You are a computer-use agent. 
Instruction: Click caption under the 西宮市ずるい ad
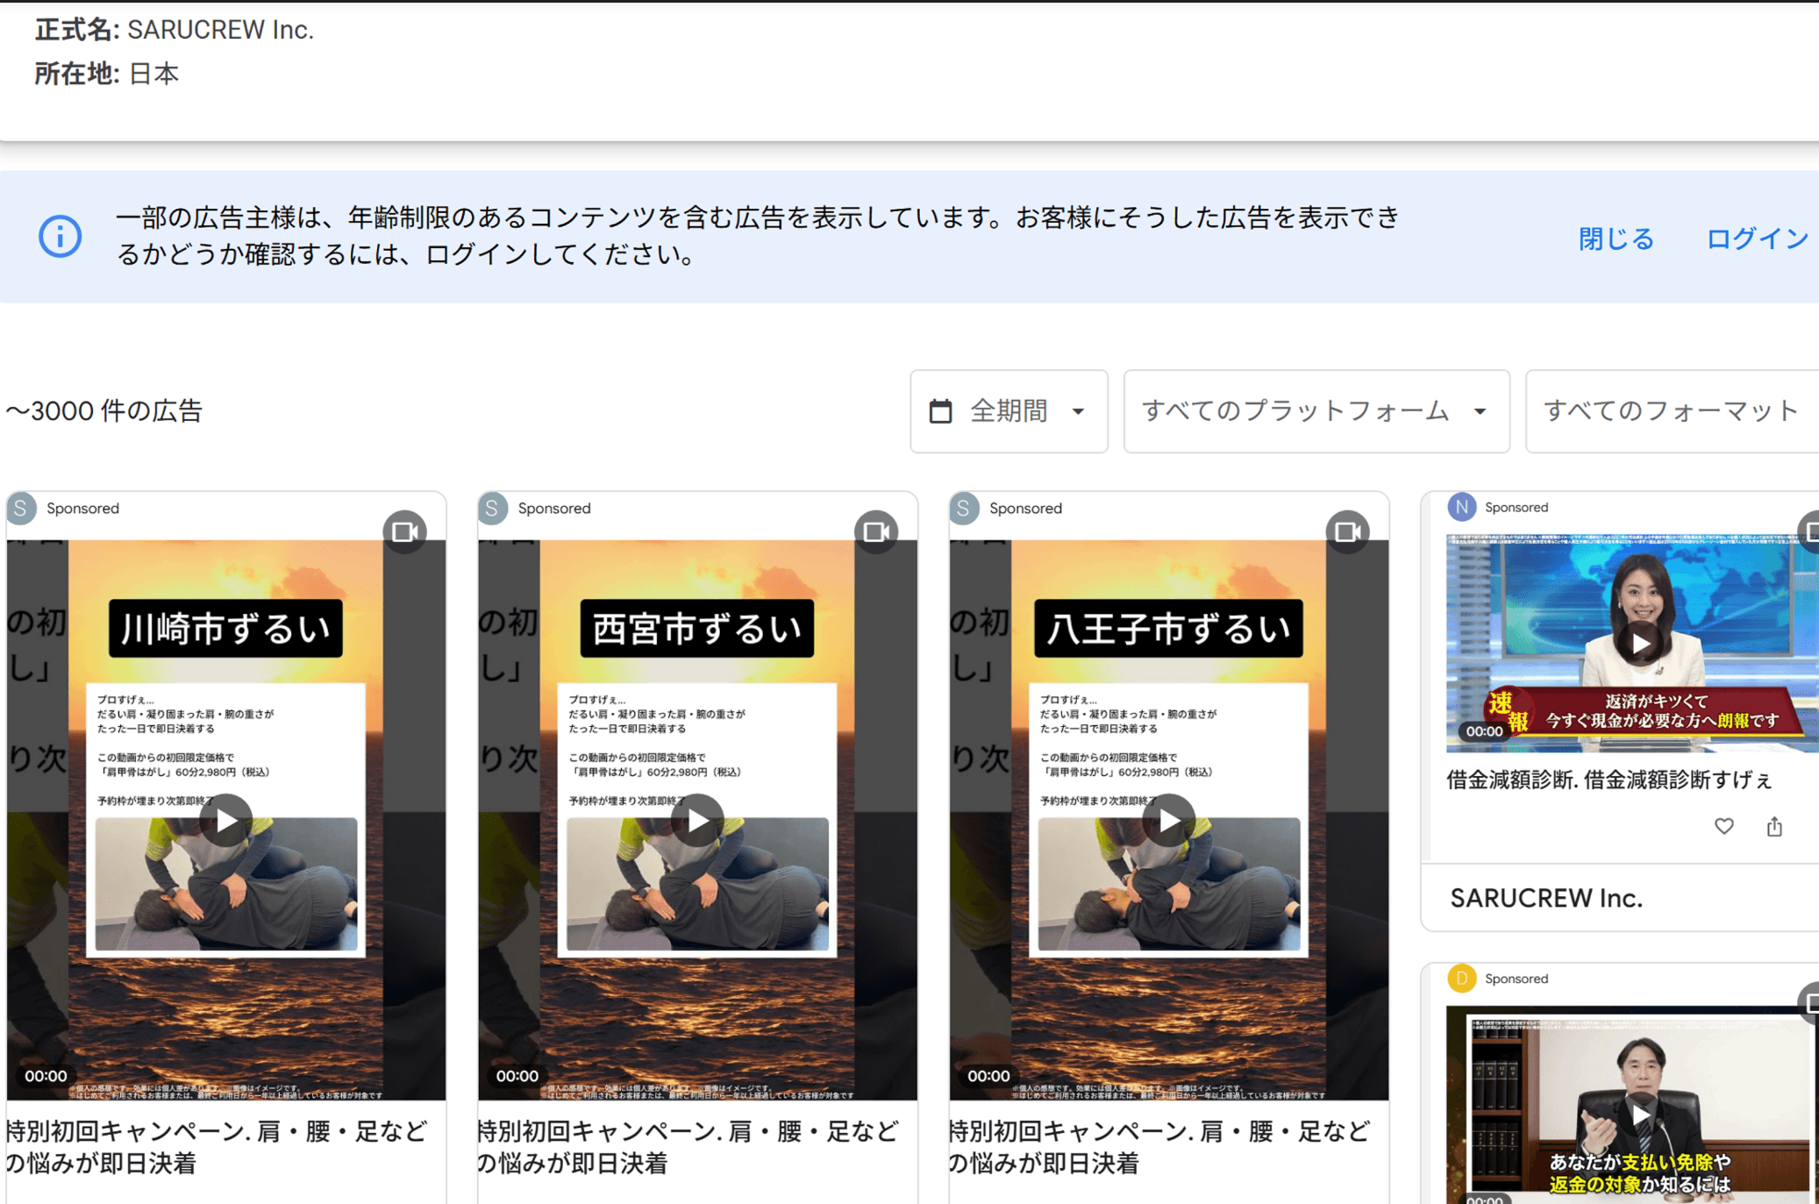point(688,1147)
